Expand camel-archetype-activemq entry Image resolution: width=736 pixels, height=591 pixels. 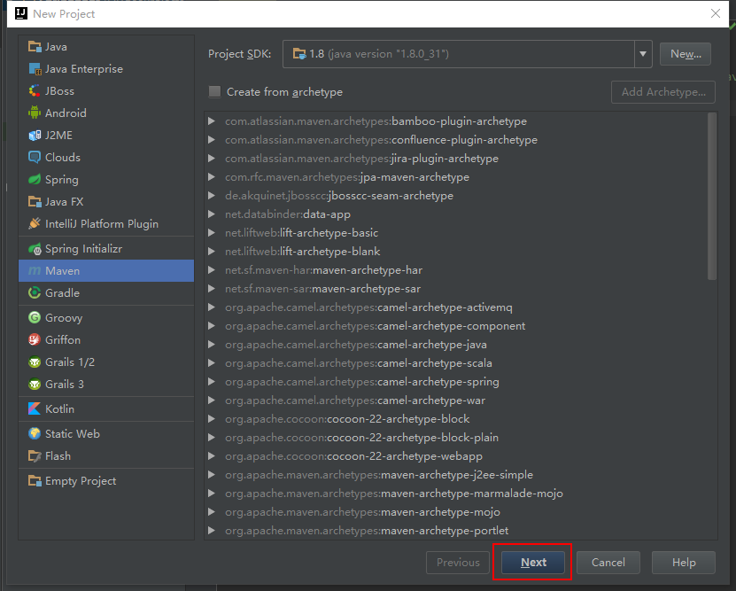[x=212, y=307]
